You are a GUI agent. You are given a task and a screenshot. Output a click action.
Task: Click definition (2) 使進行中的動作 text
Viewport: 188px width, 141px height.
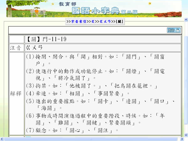coord(95,75)
